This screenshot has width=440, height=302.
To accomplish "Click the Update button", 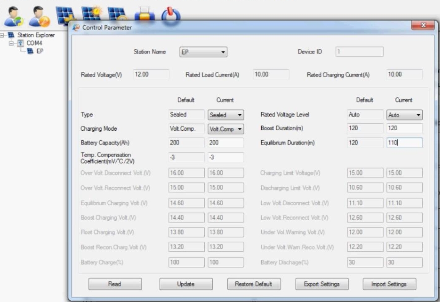I will point(186,284).
